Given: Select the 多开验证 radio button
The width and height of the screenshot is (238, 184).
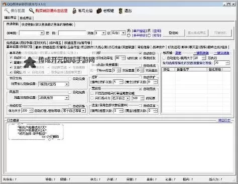Looking at the screenshot, I should [x=129, y=35].
